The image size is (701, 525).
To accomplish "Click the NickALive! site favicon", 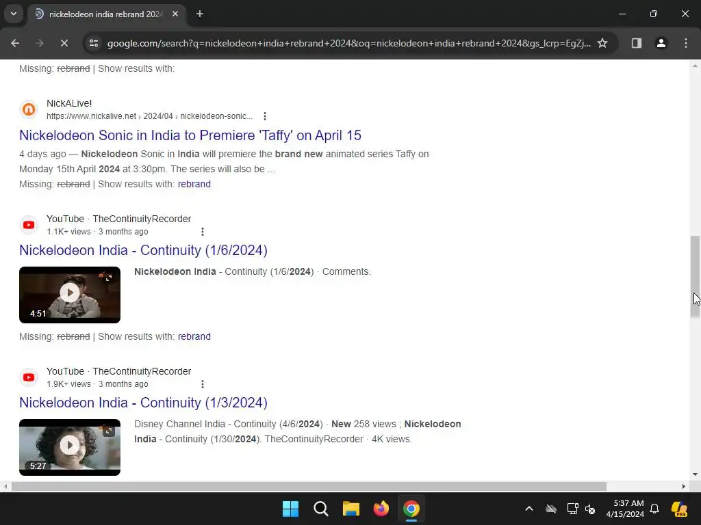I will tap(29, 109).
